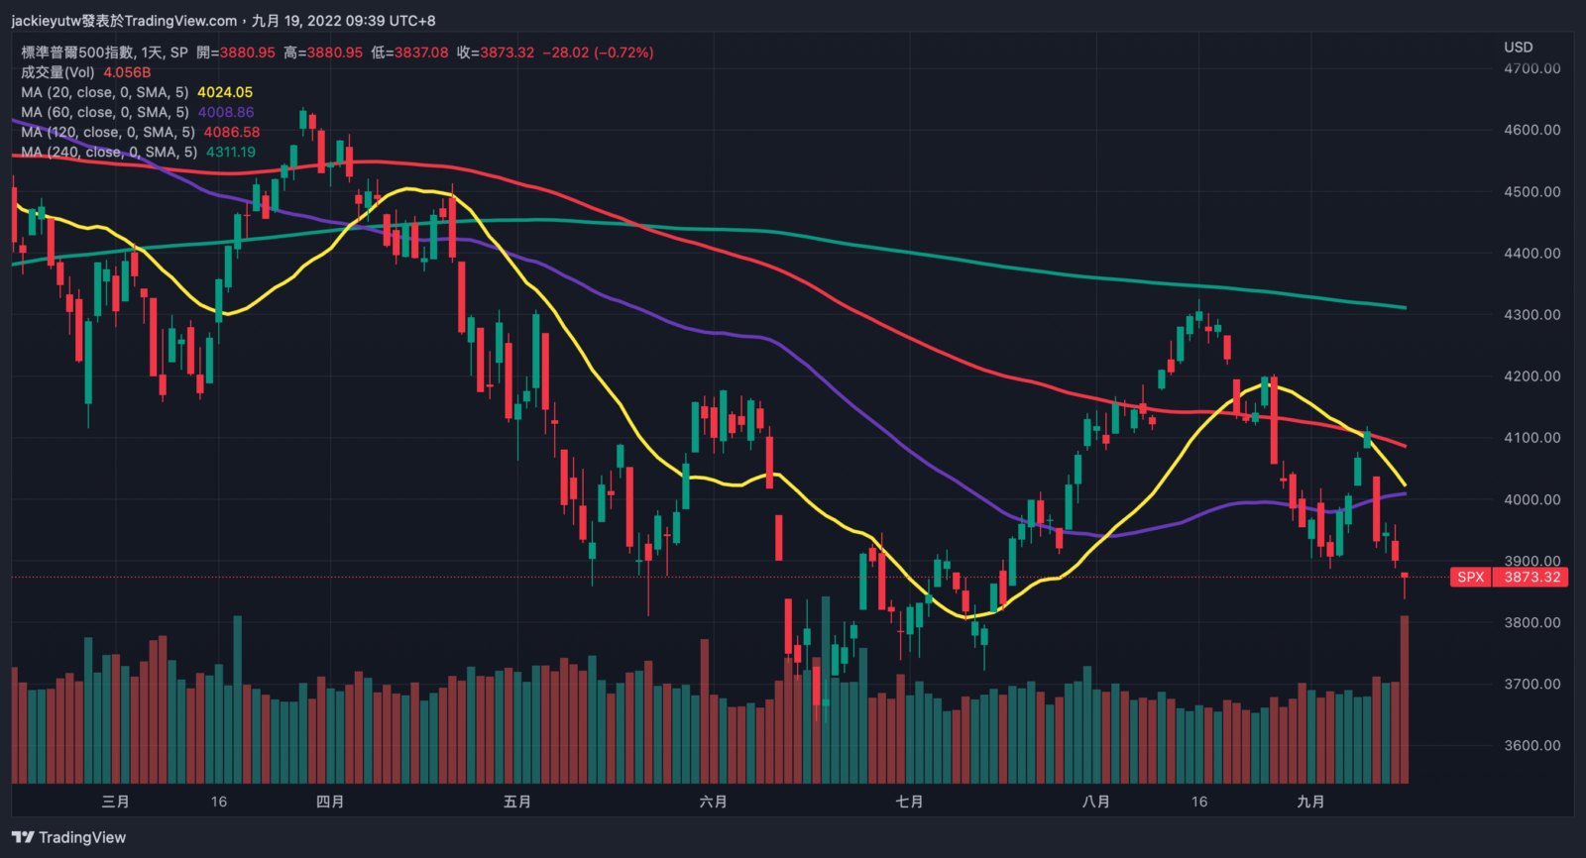Viewport: 1586px width, 858px height.
Task: Click the 4700.00 price axis label
Action: click(x=1531, y=68)
